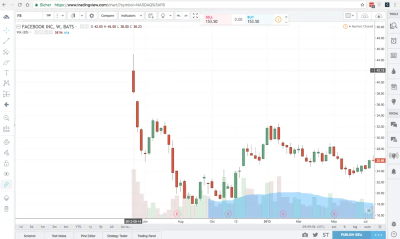This screenshot has height=239, width=400.
Task: Toggle percent scale mode
Action: [344, 227]
